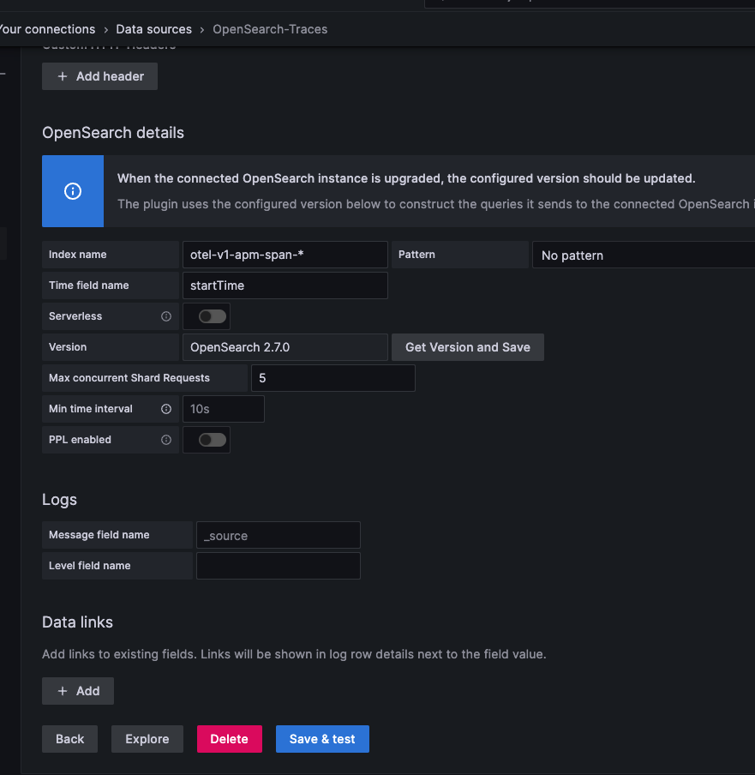The height and width of the screenshot is (775, 755).
Task: Click the Back button
Action: (69, 738)
